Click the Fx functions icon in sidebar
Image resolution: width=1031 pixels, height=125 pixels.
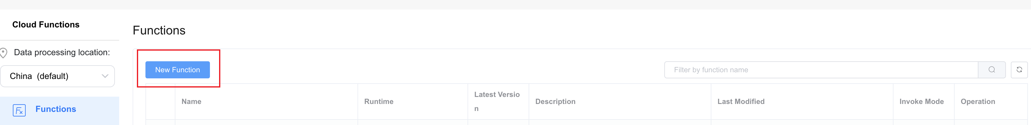19,110
